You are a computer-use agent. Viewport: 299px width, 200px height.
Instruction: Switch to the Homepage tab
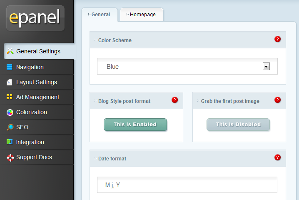142,15
